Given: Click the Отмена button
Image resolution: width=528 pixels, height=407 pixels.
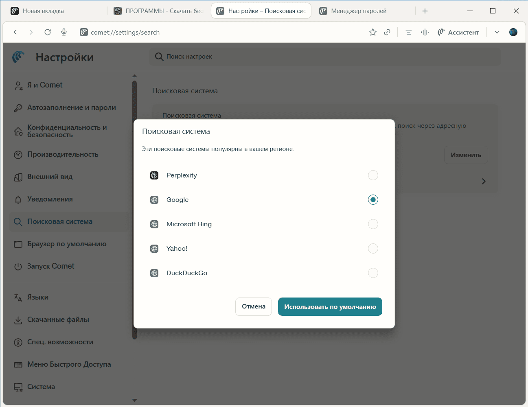Looking at the screenshot, I should tap(254, 306).
